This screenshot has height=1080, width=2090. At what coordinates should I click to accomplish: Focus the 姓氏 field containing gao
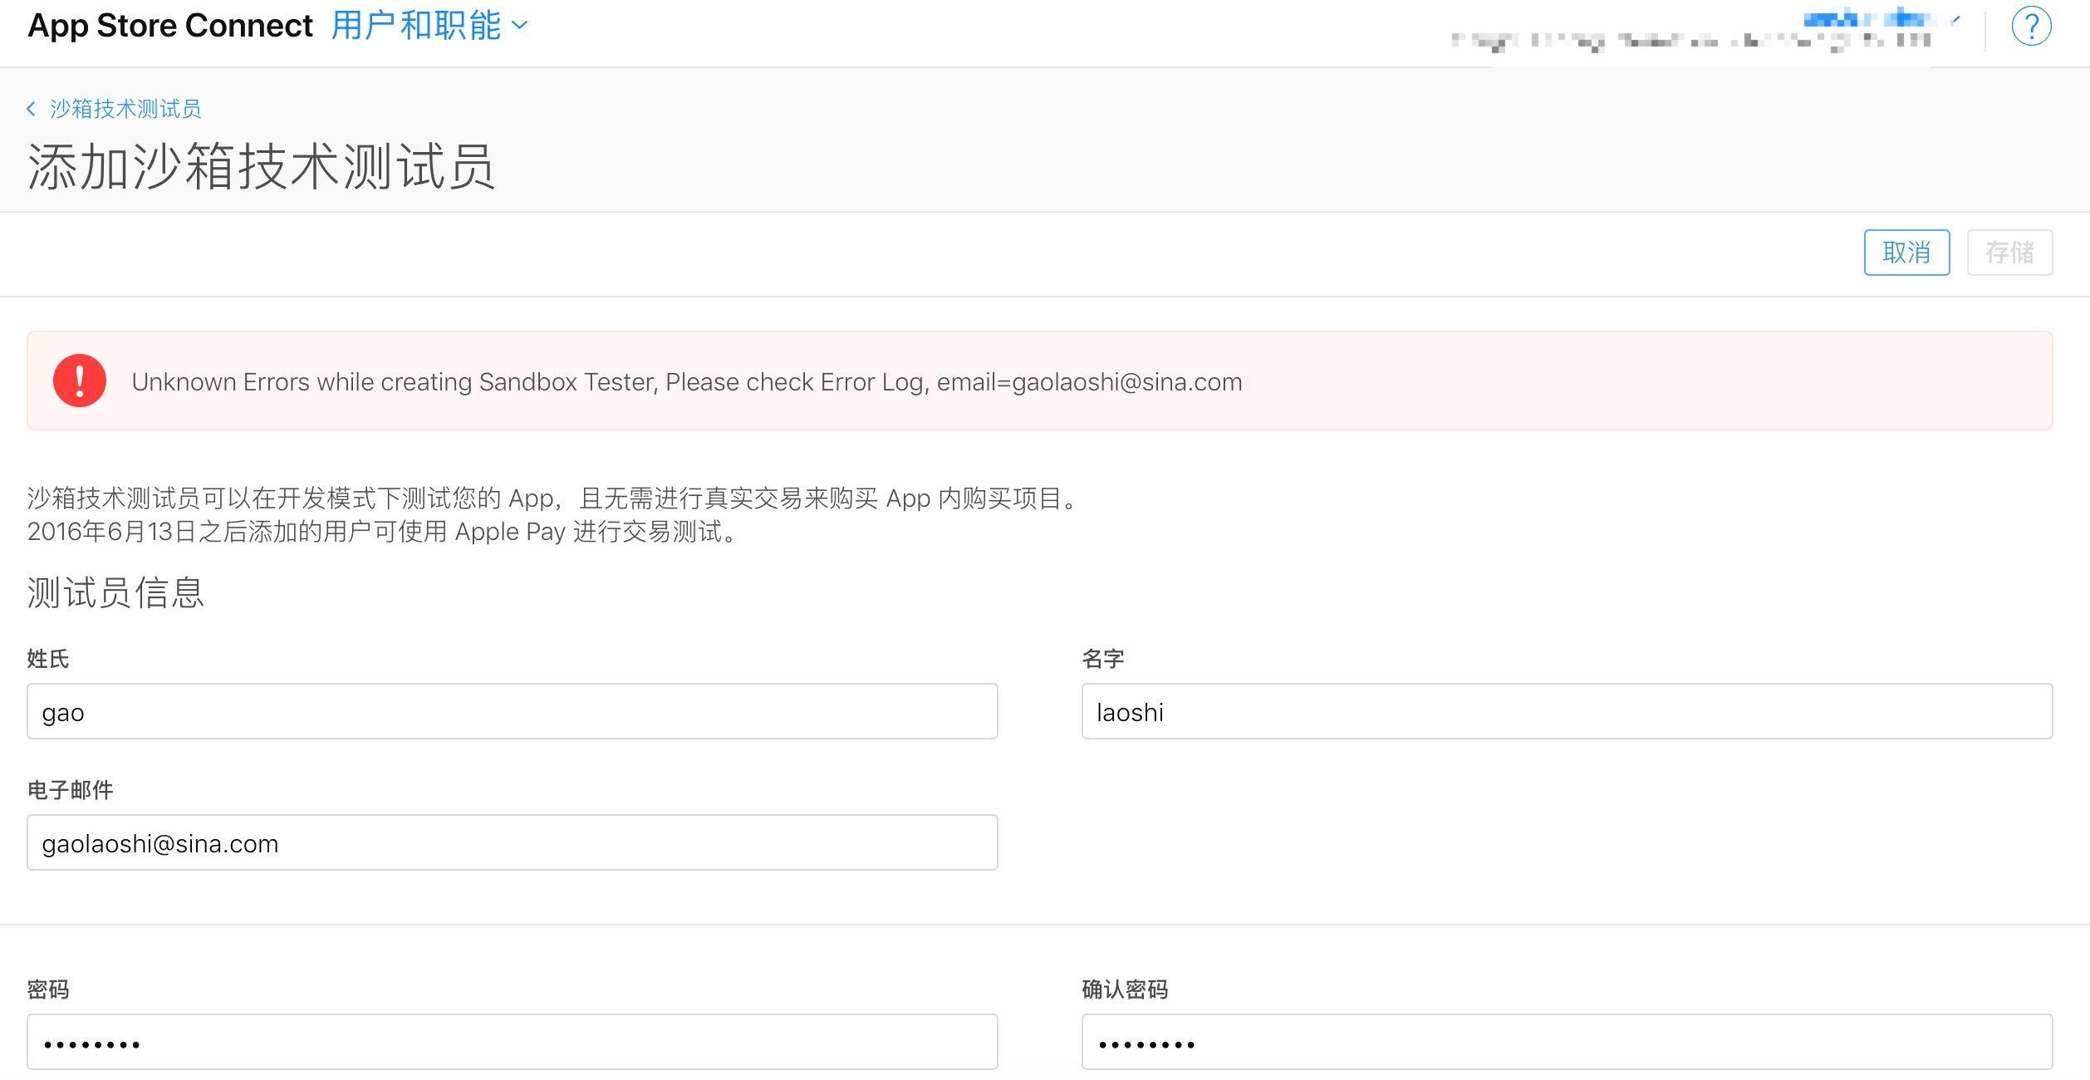(x=512, y=712)
